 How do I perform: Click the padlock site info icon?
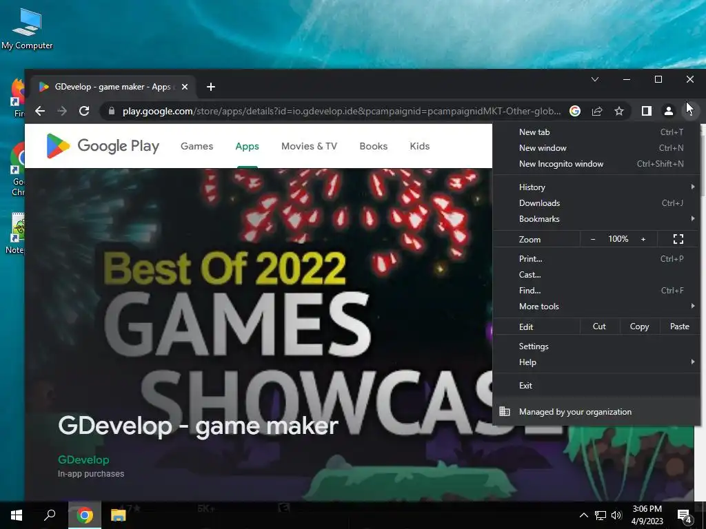(x=111, y=111)
